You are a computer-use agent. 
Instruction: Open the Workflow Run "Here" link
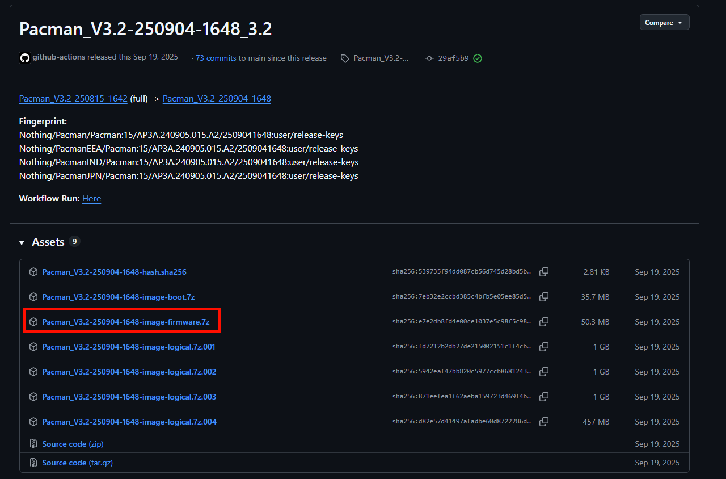click(91, 199)
